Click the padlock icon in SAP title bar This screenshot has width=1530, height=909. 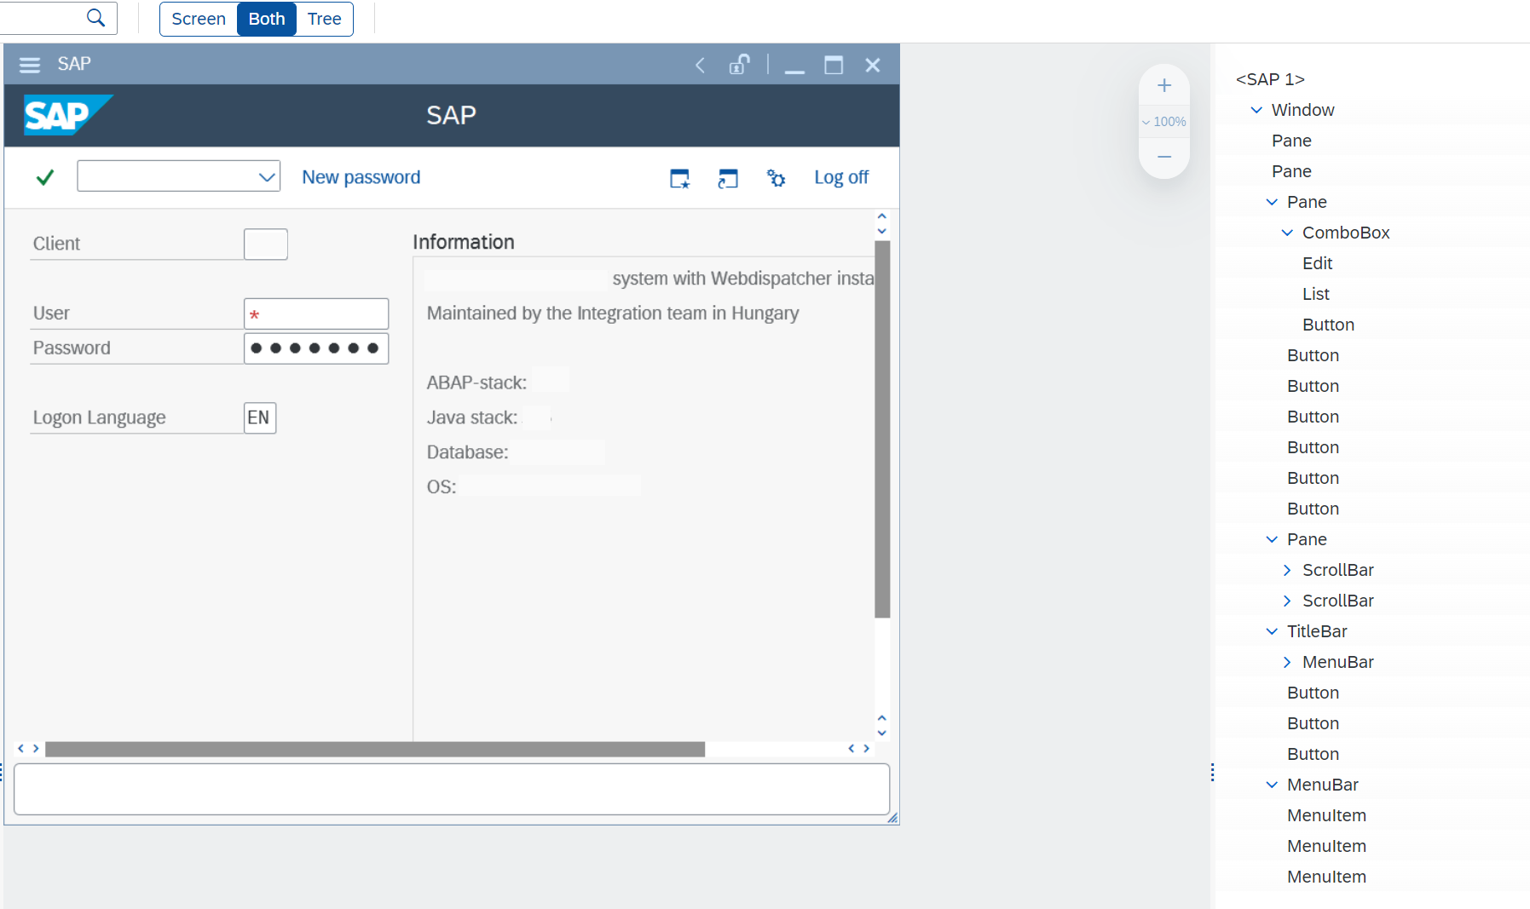click(739, 65)
